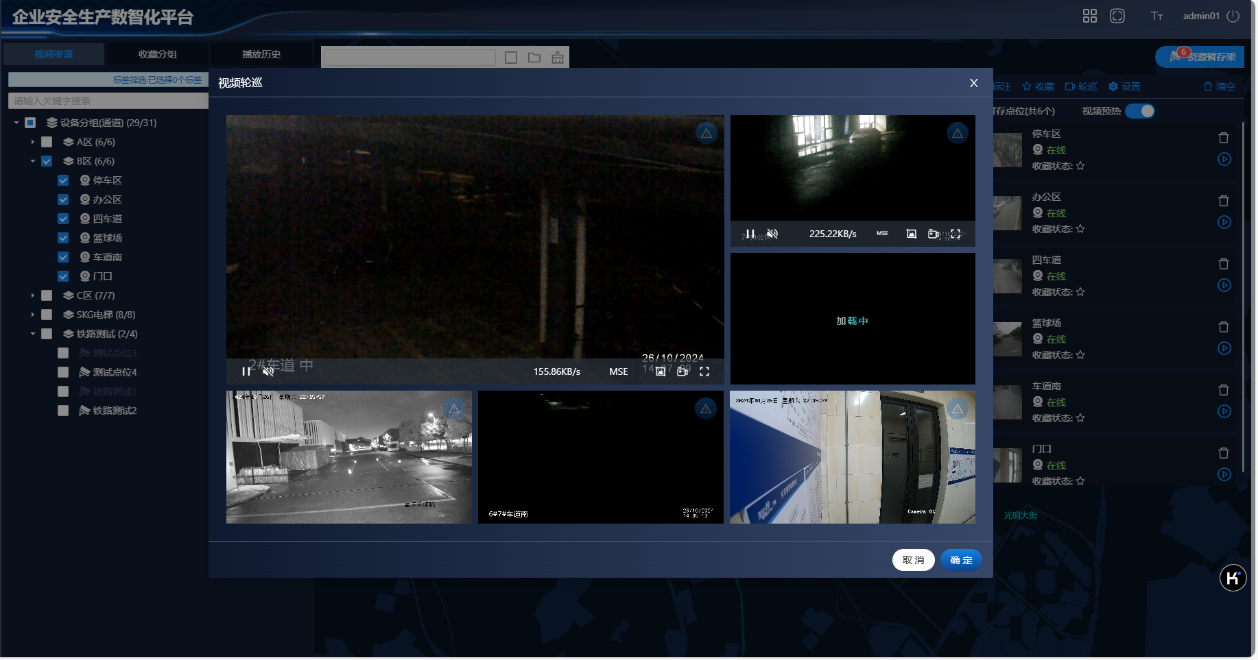Switch to the 收藏分组 tab

157,54
